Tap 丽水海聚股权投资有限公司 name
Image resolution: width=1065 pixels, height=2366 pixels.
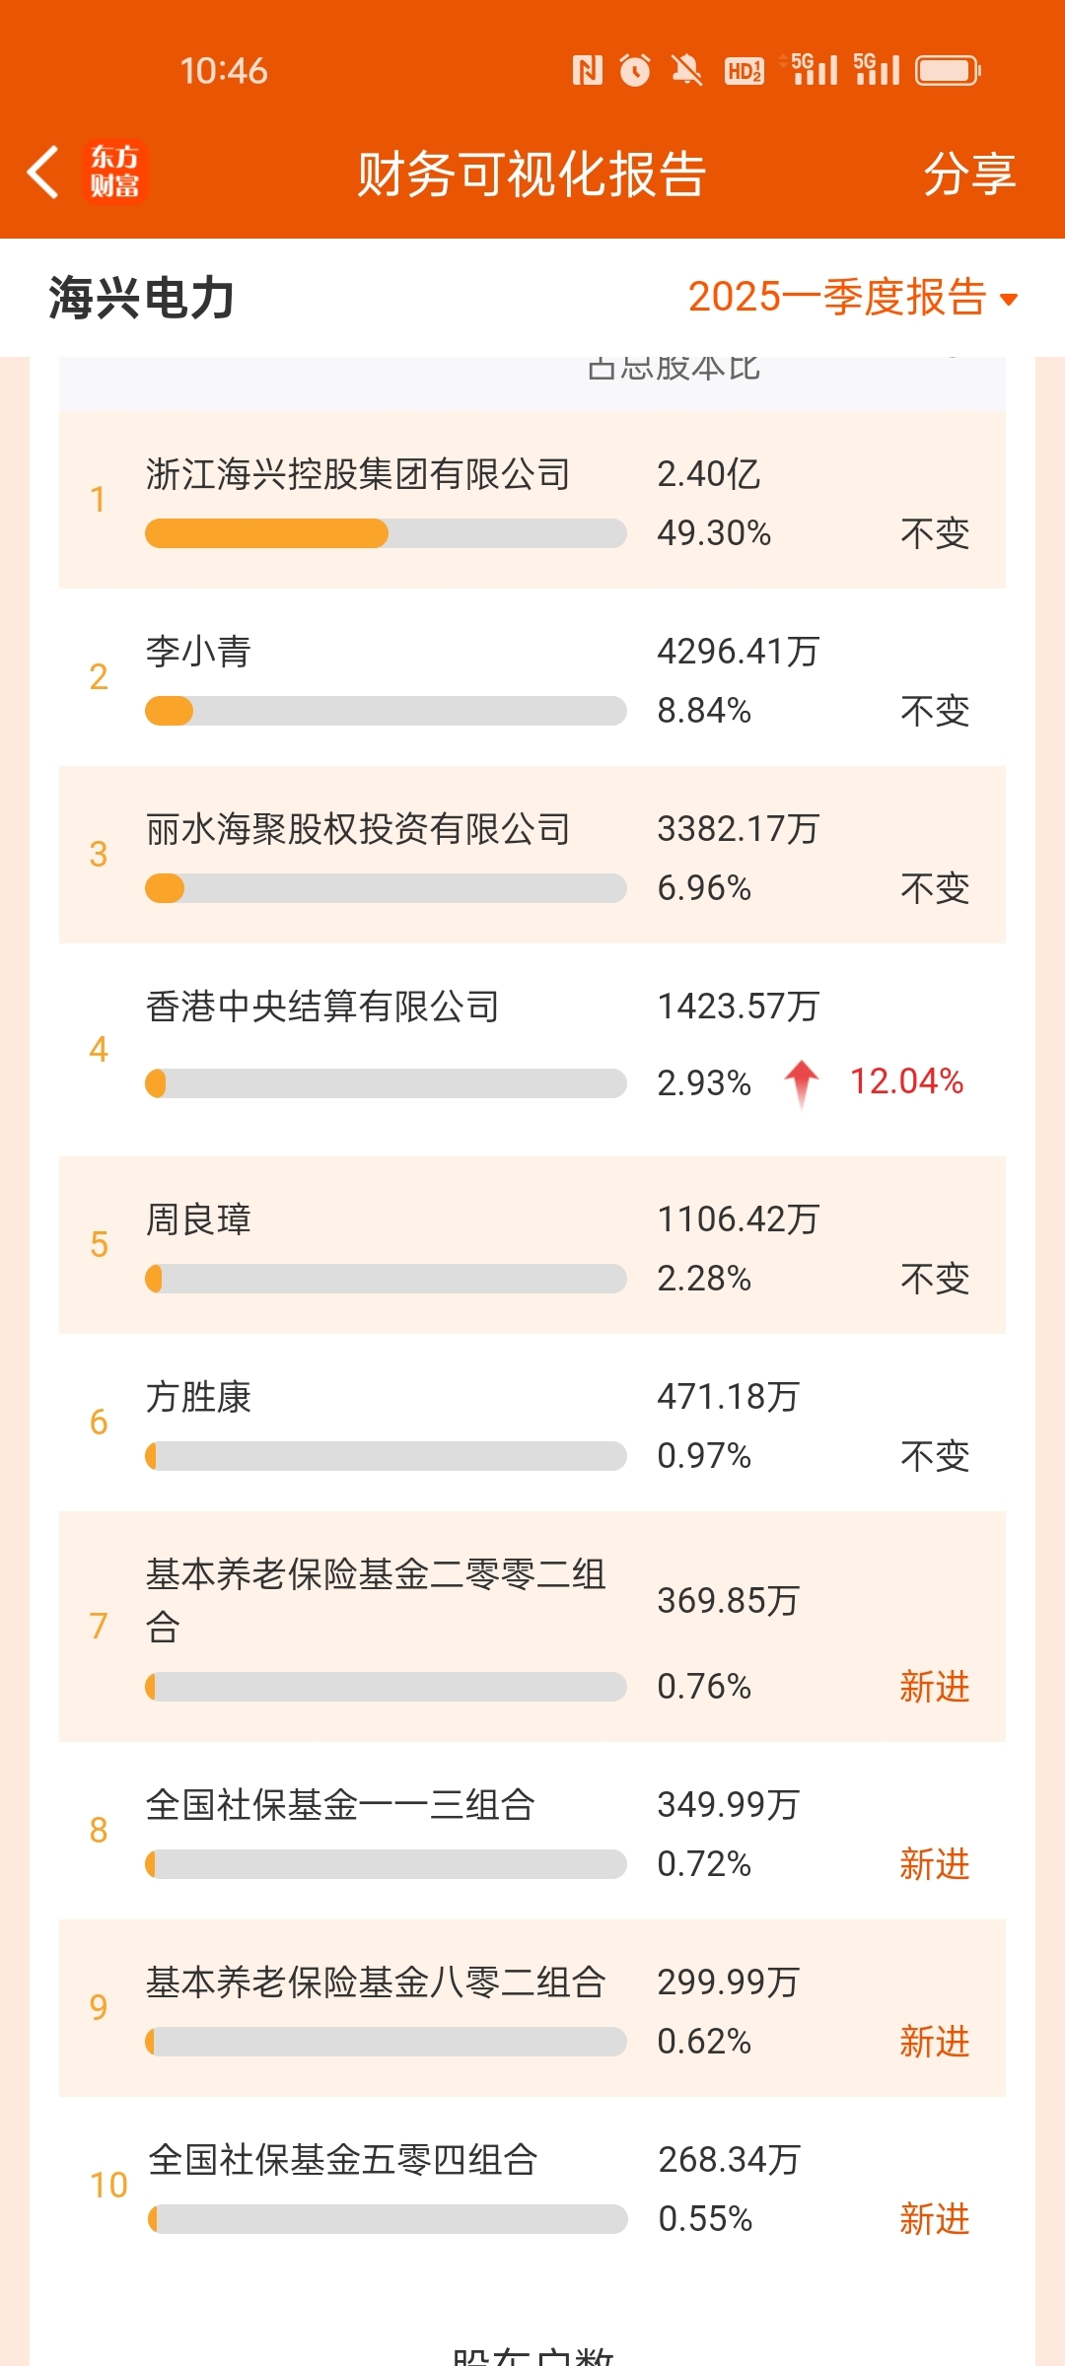pos(358,829)
